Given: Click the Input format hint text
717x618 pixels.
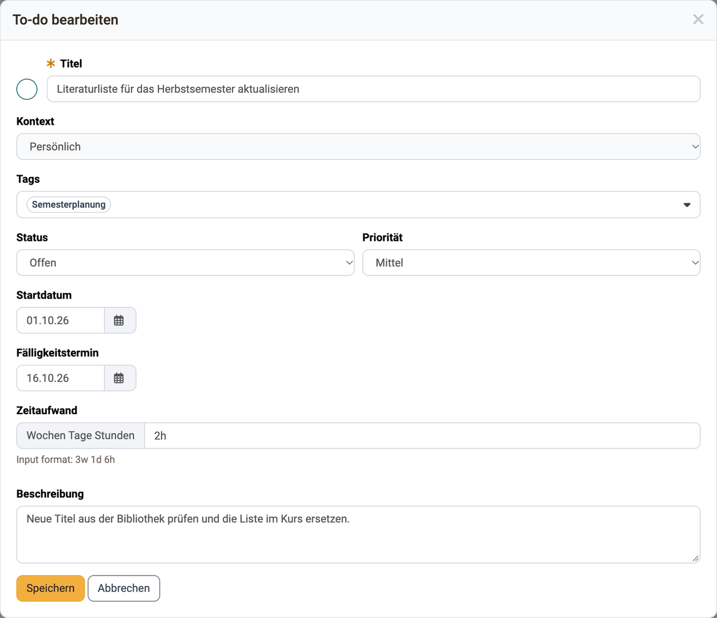Looking at the screenshot, I should click(x=65, y=459).
